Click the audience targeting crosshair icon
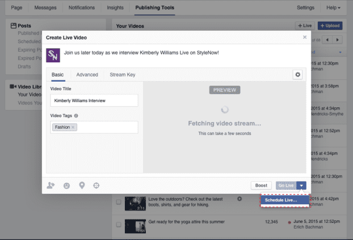 pyautogui.click(x=96, y=185)
